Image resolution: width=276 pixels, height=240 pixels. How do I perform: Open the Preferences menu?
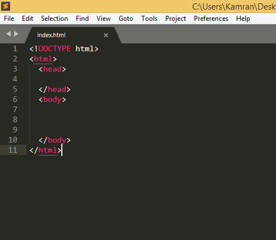coord(211,19)
